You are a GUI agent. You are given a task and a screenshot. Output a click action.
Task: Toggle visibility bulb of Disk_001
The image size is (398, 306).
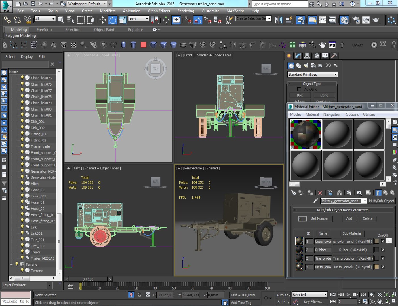coord(22,121)
